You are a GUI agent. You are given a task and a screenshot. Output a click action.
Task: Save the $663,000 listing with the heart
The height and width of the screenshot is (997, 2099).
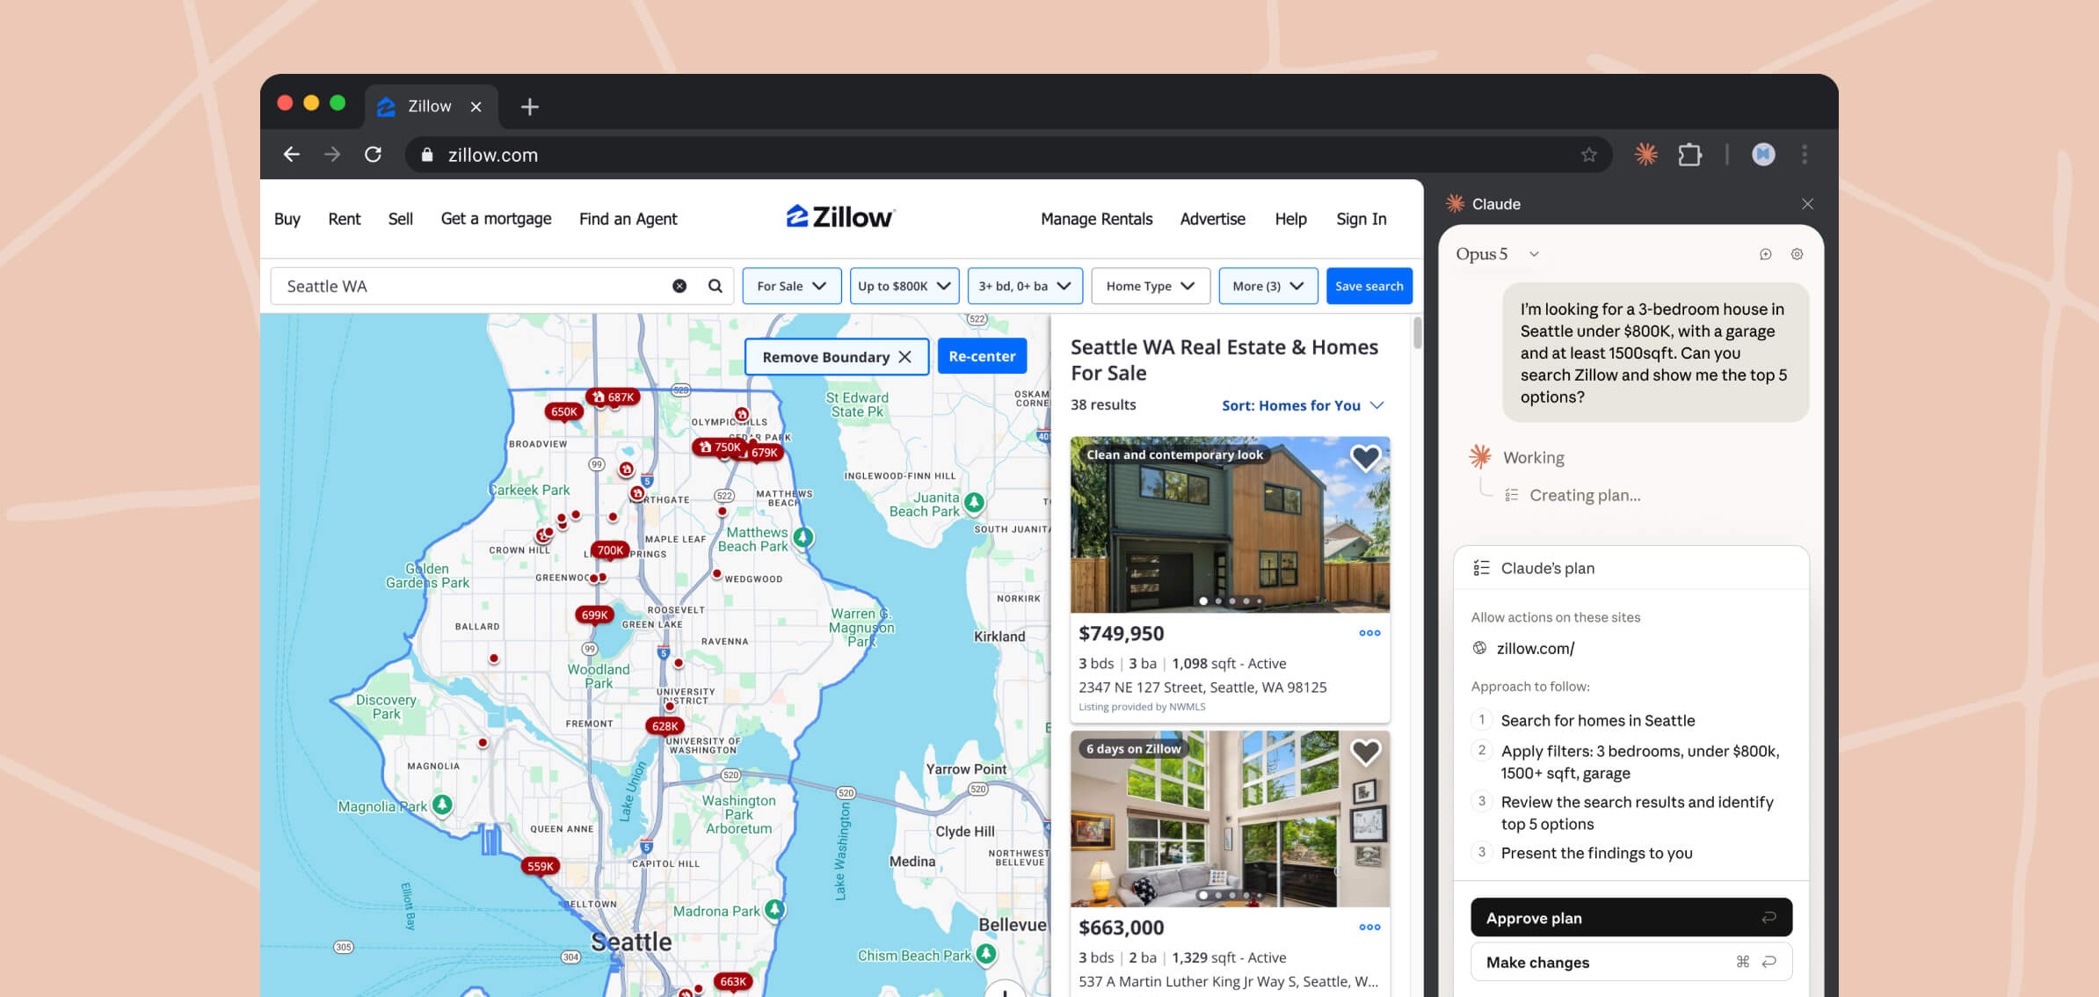click(x=1365, y=752)
